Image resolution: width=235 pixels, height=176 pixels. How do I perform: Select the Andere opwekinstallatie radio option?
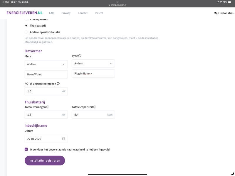pos(26,32)
